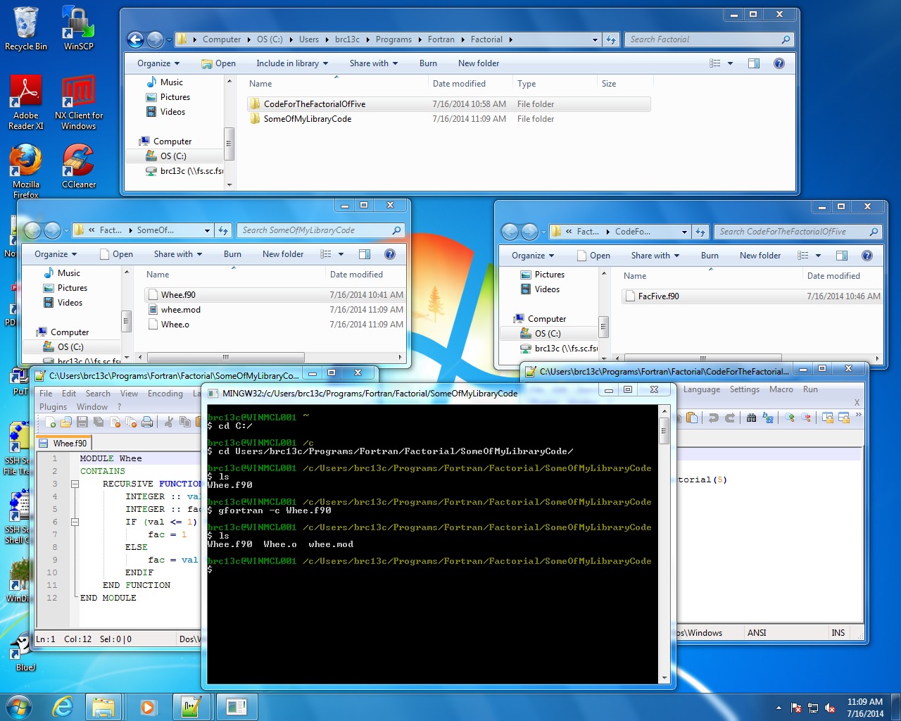Toggle INS insert mode in Notepad++ status bar
Screen dimensions: 901x721
(x=838, y=633)
